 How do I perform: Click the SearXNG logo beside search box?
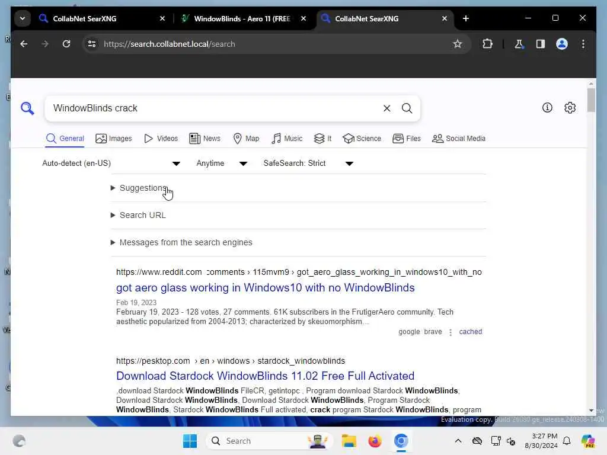27,108
